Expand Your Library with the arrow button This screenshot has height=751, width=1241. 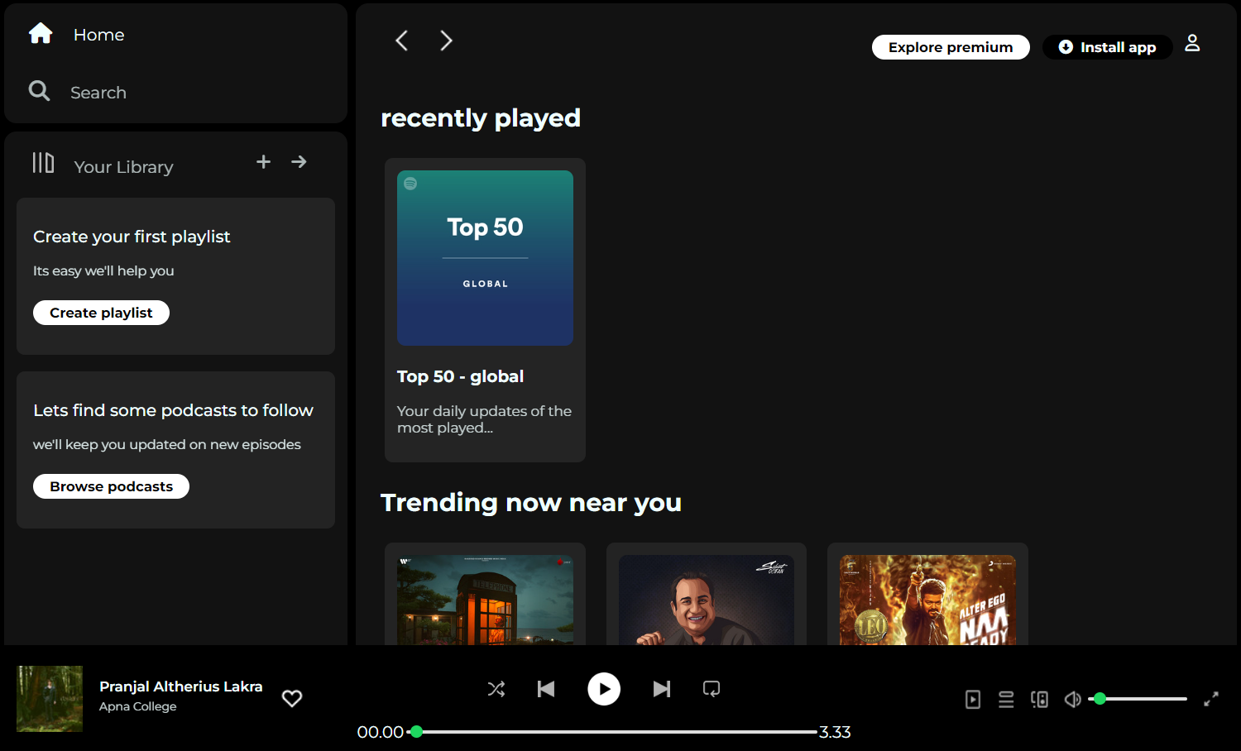pyautogui.click(x=299, y=161)
